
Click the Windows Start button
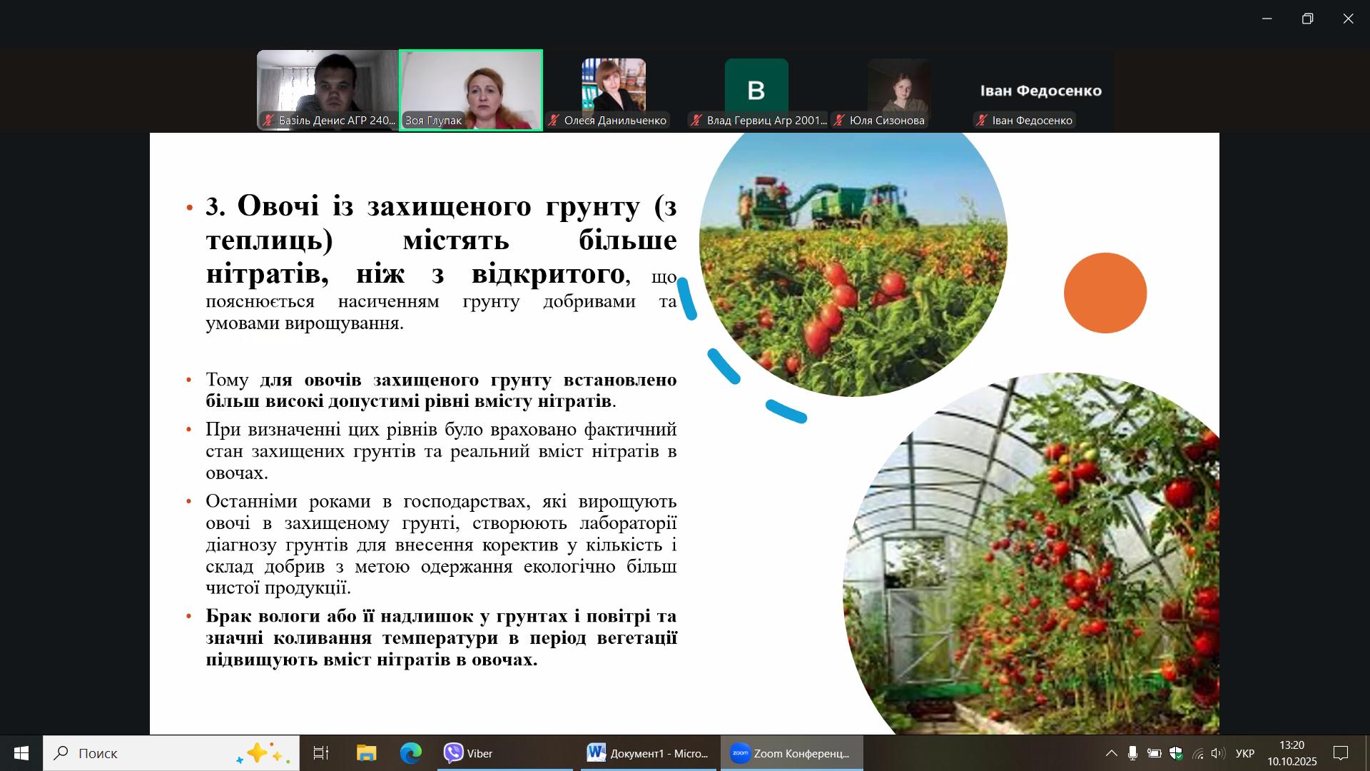21,753
